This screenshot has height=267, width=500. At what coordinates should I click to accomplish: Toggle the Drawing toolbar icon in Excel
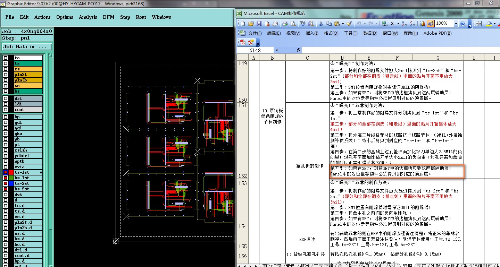(431, 24)
